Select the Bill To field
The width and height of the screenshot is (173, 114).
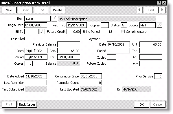tap(31, 32)
